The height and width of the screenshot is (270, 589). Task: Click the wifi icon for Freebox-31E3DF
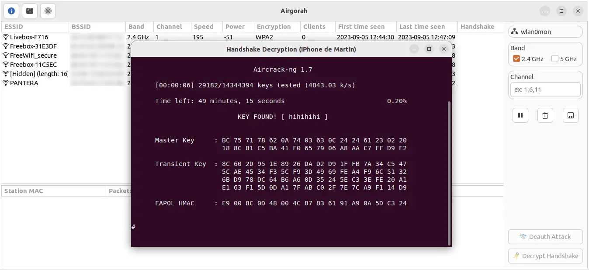coord(6,46)
